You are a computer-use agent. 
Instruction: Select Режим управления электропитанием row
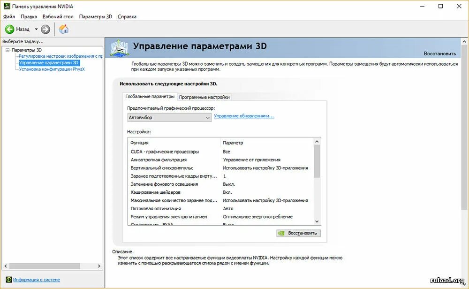click(x=221, y=217)
